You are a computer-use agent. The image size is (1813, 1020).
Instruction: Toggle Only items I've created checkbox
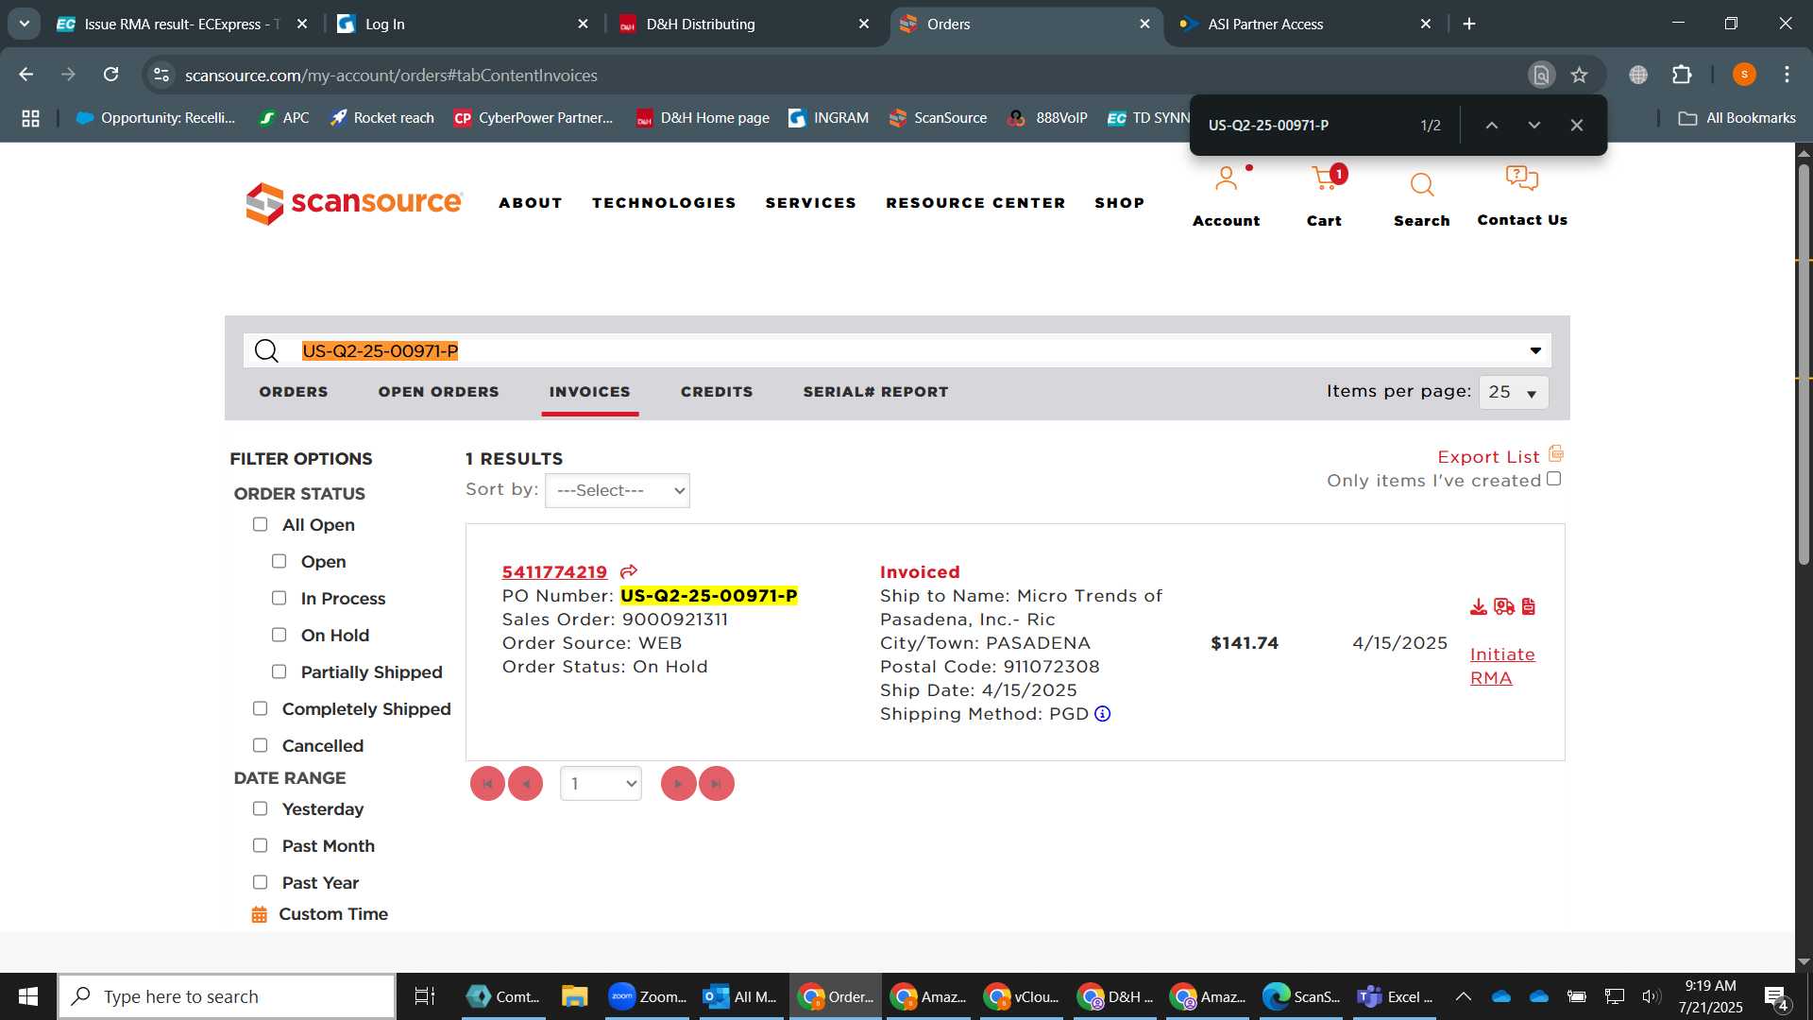click(1554, 479)
